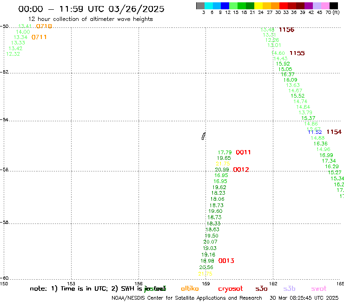The width and height of the screenshot is (344, 302).
Task: Click the longitude axis label 156
Action: [139, 283]
